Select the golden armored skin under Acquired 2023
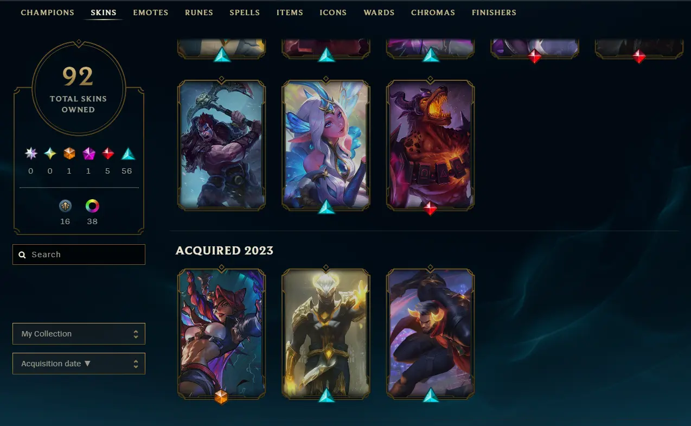Image resolution: width=691 pixels, height=426 pixels. (x=326, y=334)
